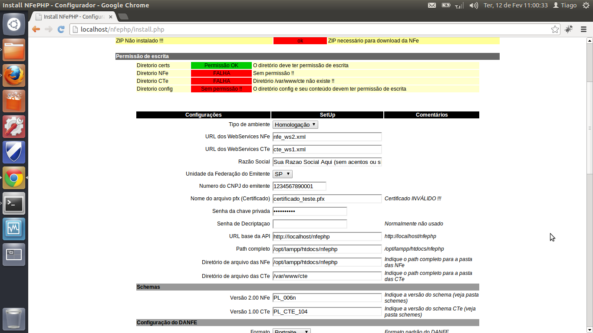Screen dimensions: 593x333
Task: Open a new Chrome tab
Action: coord(123,16)
